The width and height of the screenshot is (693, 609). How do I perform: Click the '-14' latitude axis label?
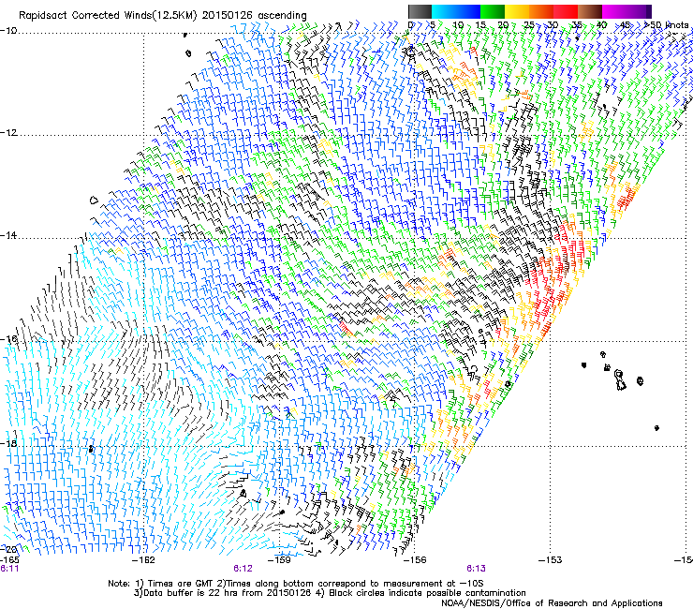[x=8, y=236]
